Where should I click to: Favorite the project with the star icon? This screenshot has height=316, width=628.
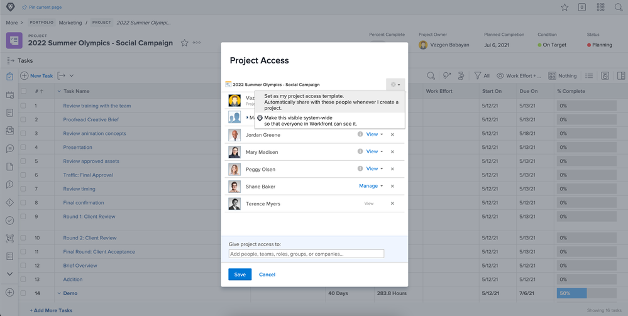[x=185, y=43]
